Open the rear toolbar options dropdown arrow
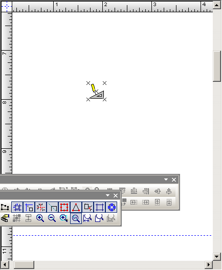This screenshot has height=270, width=222. 166,179
